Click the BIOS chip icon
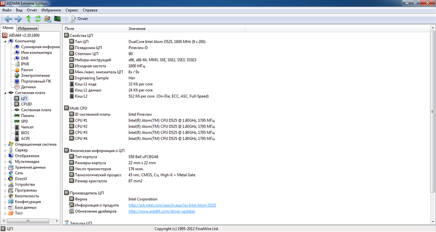This screenshot has width=436, height=232. 17,133
